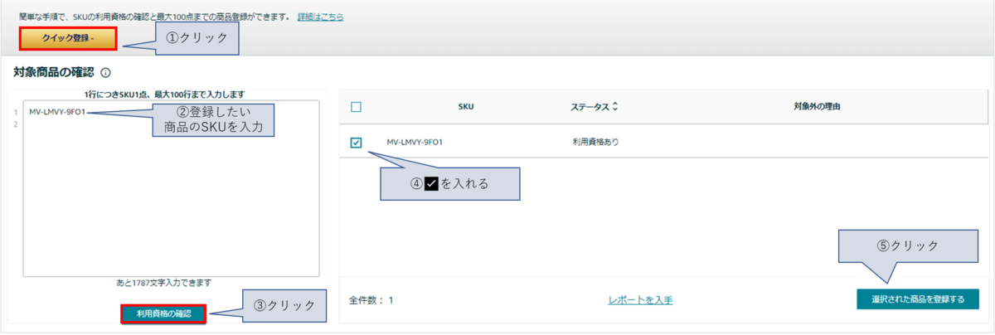Open the レポートを入手 link
This screenshot has width=995, height=335.
pyautogui.click(x=640, y=299)
